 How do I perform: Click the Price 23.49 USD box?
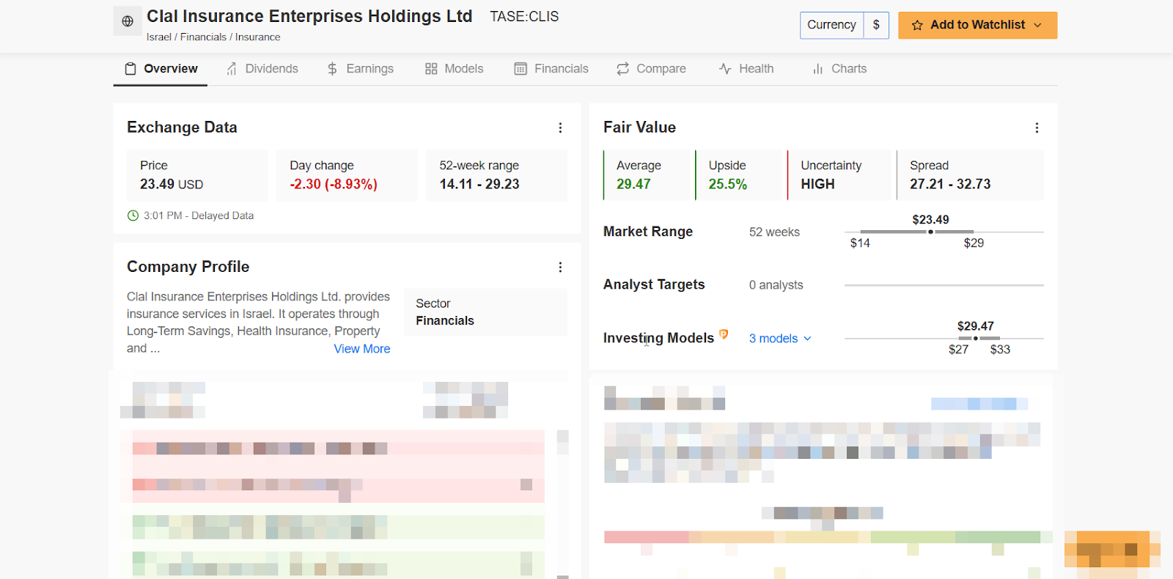197,175
